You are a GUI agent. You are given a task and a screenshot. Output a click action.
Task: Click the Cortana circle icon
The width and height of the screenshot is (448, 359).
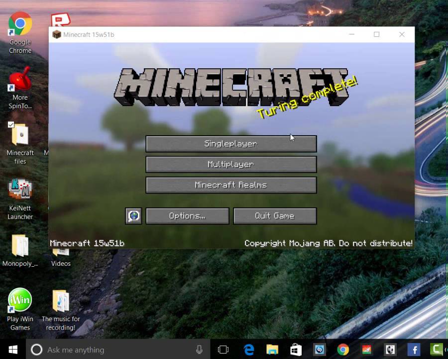click(36, 350)
